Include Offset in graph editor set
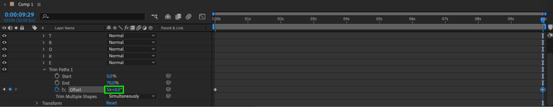Image resolution: width=553 pixels, height=107 pixels. tap(64, 89)
